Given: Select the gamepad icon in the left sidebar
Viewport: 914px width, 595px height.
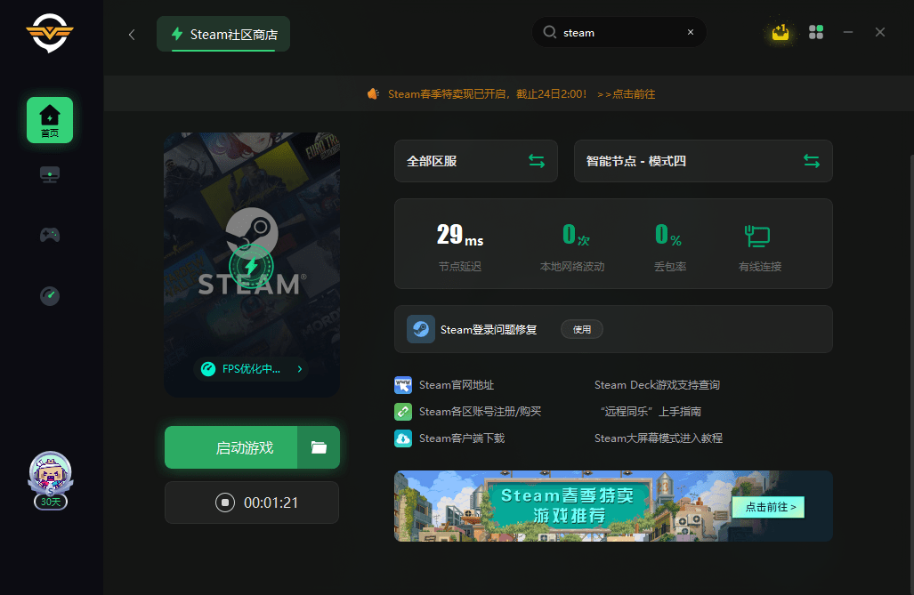Looking at the screenshot, I should (x=49, y=235).
